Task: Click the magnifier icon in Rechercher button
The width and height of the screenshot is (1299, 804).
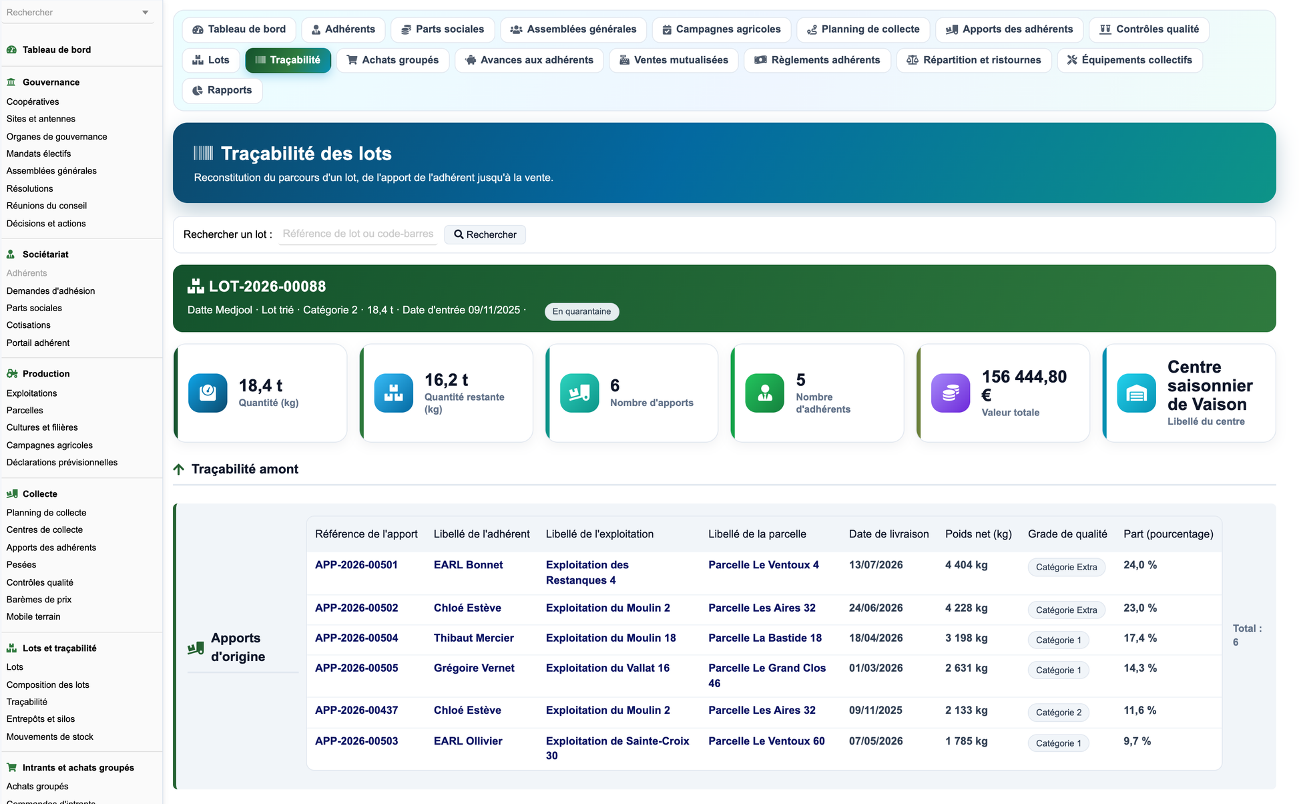Action: pos(459,234)
